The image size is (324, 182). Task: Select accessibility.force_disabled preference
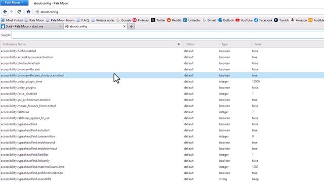click(162, 94)
